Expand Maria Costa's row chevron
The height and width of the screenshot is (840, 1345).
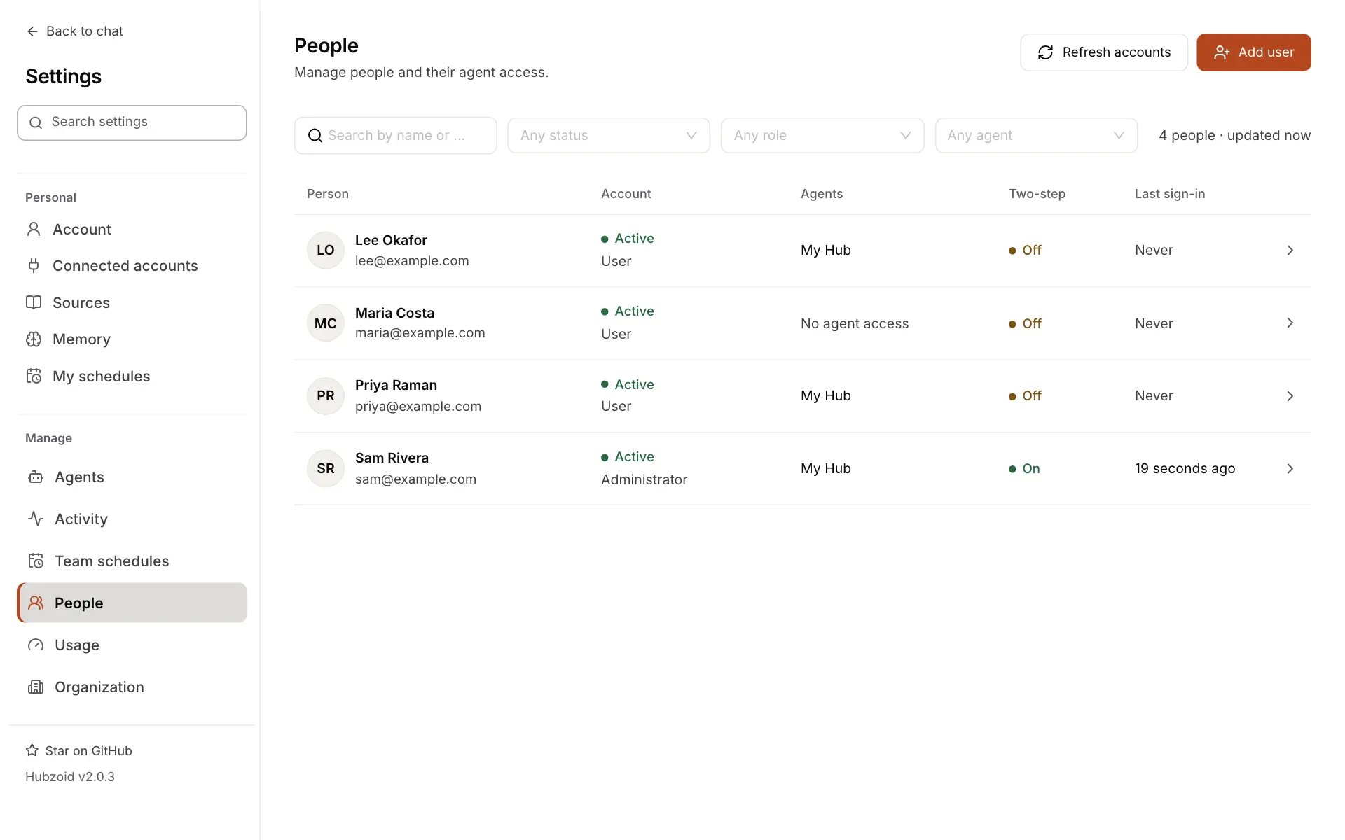pos(1290,323)
